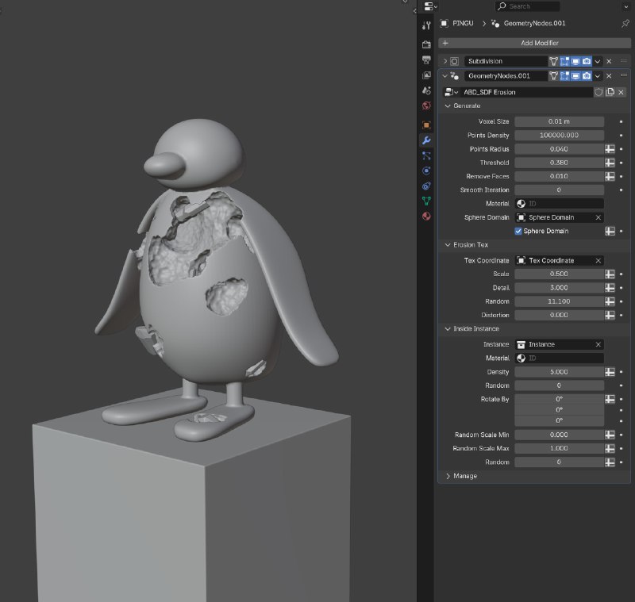Expand the Manage section
The height and width of the screenshot is (602, 635).
pos(448,476)
